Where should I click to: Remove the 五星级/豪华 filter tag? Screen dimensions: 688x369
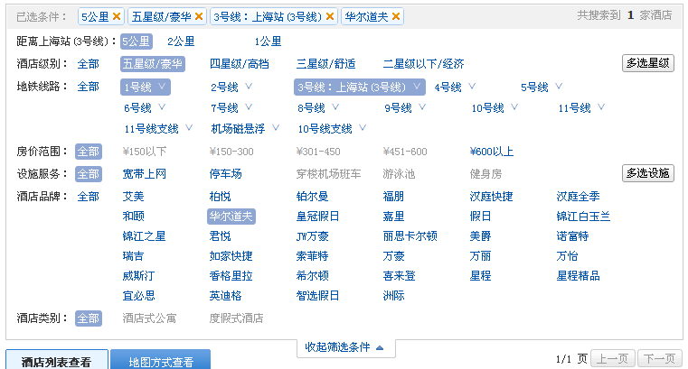click(x=199, y=16)
